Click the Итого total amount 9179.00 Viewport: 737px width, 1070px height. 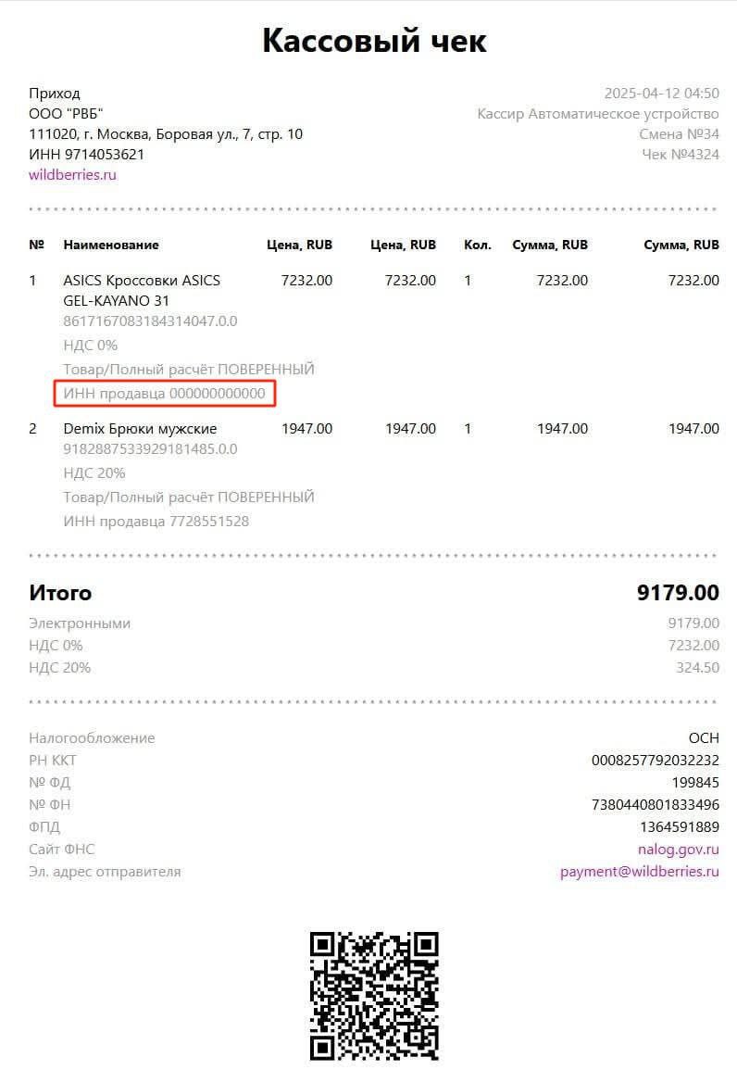[x=678, y=593]
